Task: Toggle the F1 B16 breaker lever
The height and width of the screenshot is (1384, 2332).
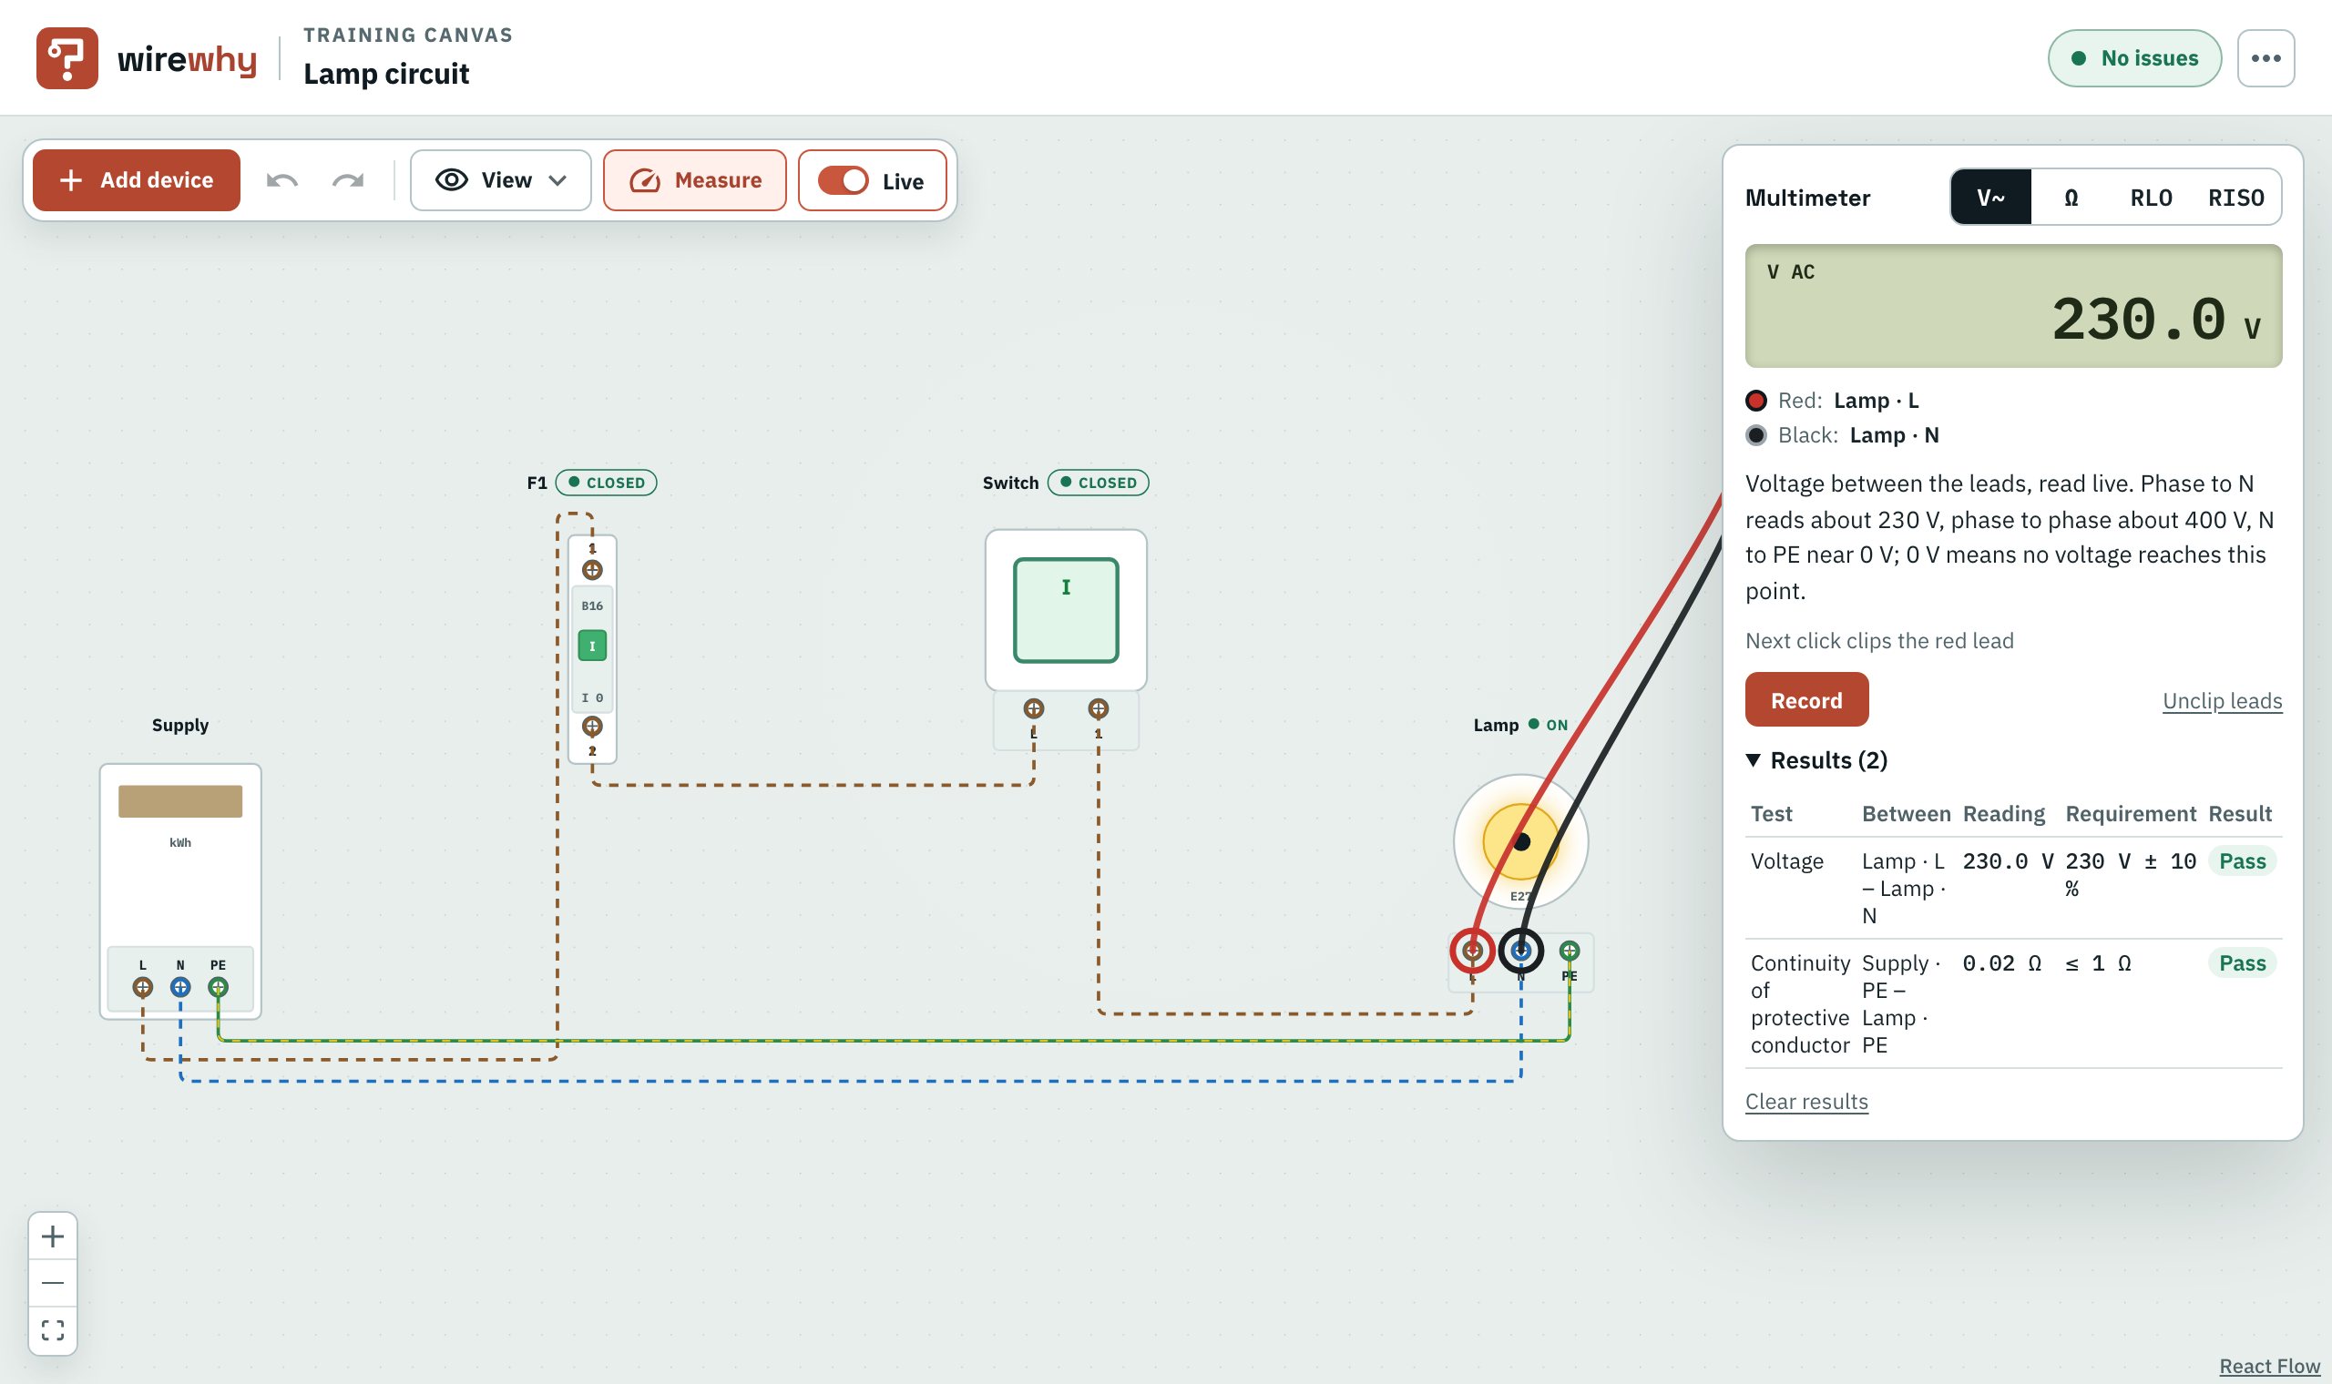Action: pos(592,646)
